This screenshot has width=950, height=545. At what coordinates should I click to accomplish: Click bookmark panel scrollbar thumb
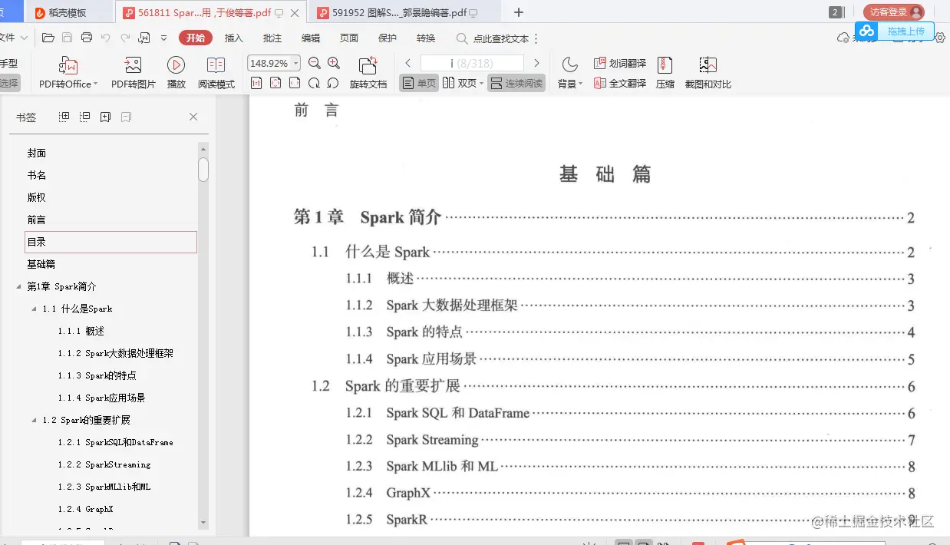tap(203, 169)
